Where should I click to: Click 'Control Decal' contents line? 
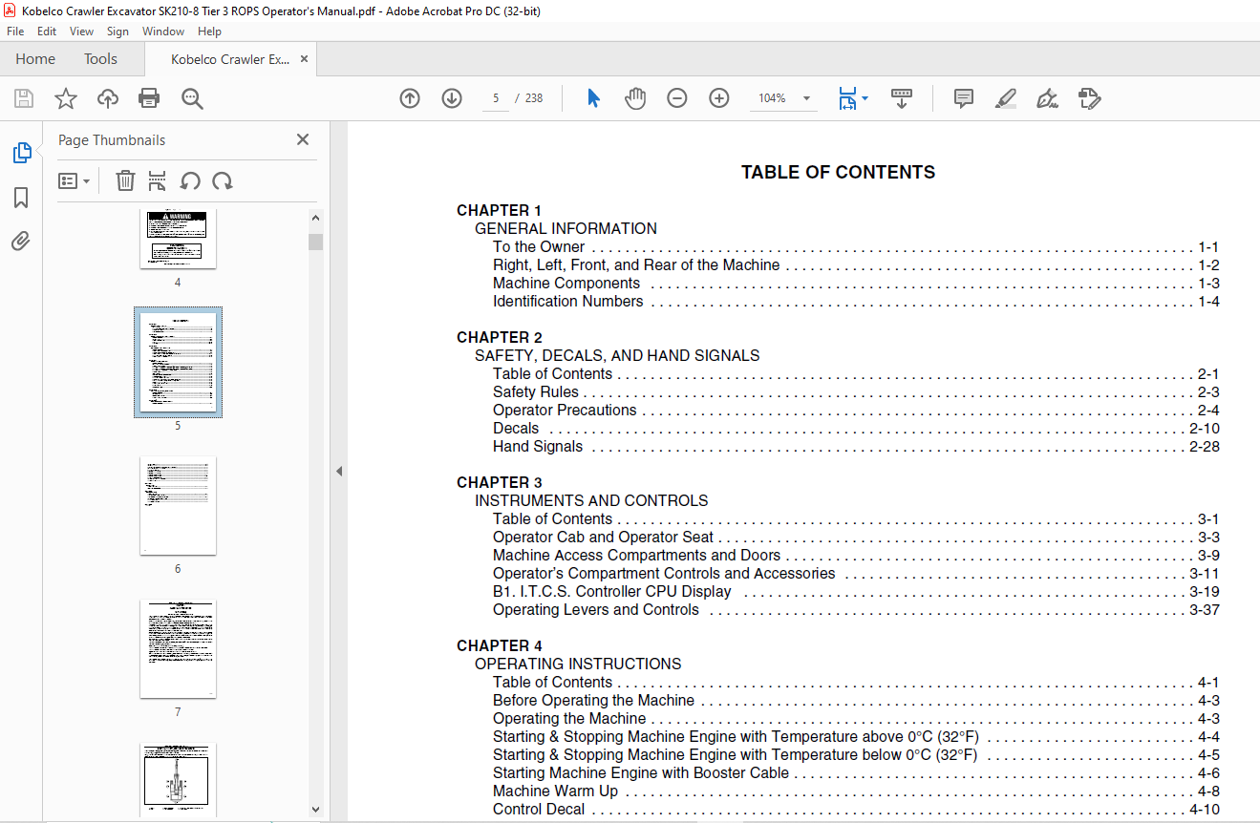pos(856,810)
